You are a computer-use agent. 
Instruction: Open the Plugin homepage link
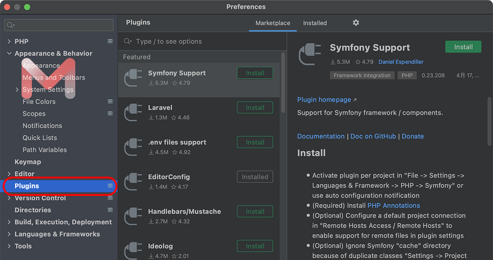[324, 100]
